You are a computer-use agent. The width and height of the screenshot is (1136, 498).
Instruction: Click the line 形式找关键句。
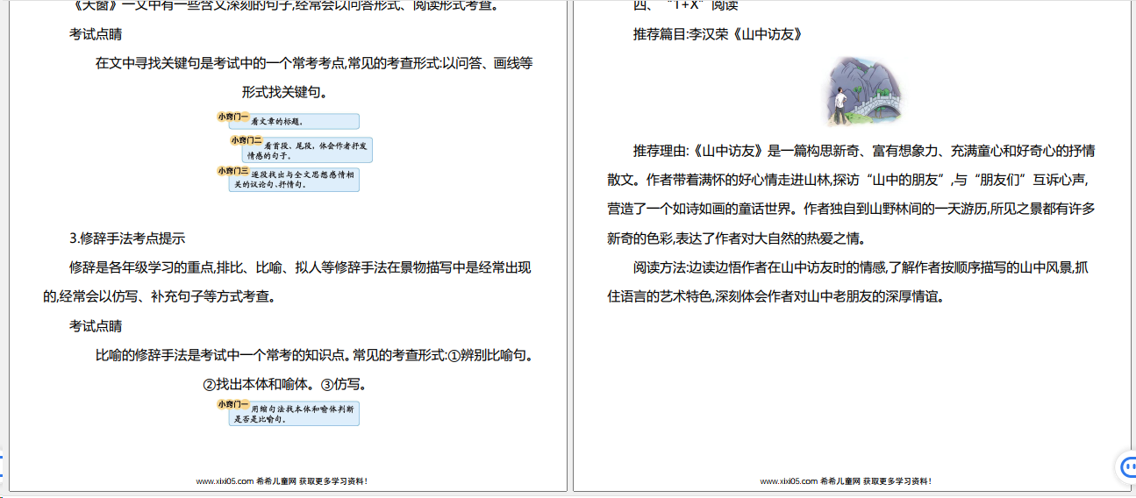coord(288,92)
